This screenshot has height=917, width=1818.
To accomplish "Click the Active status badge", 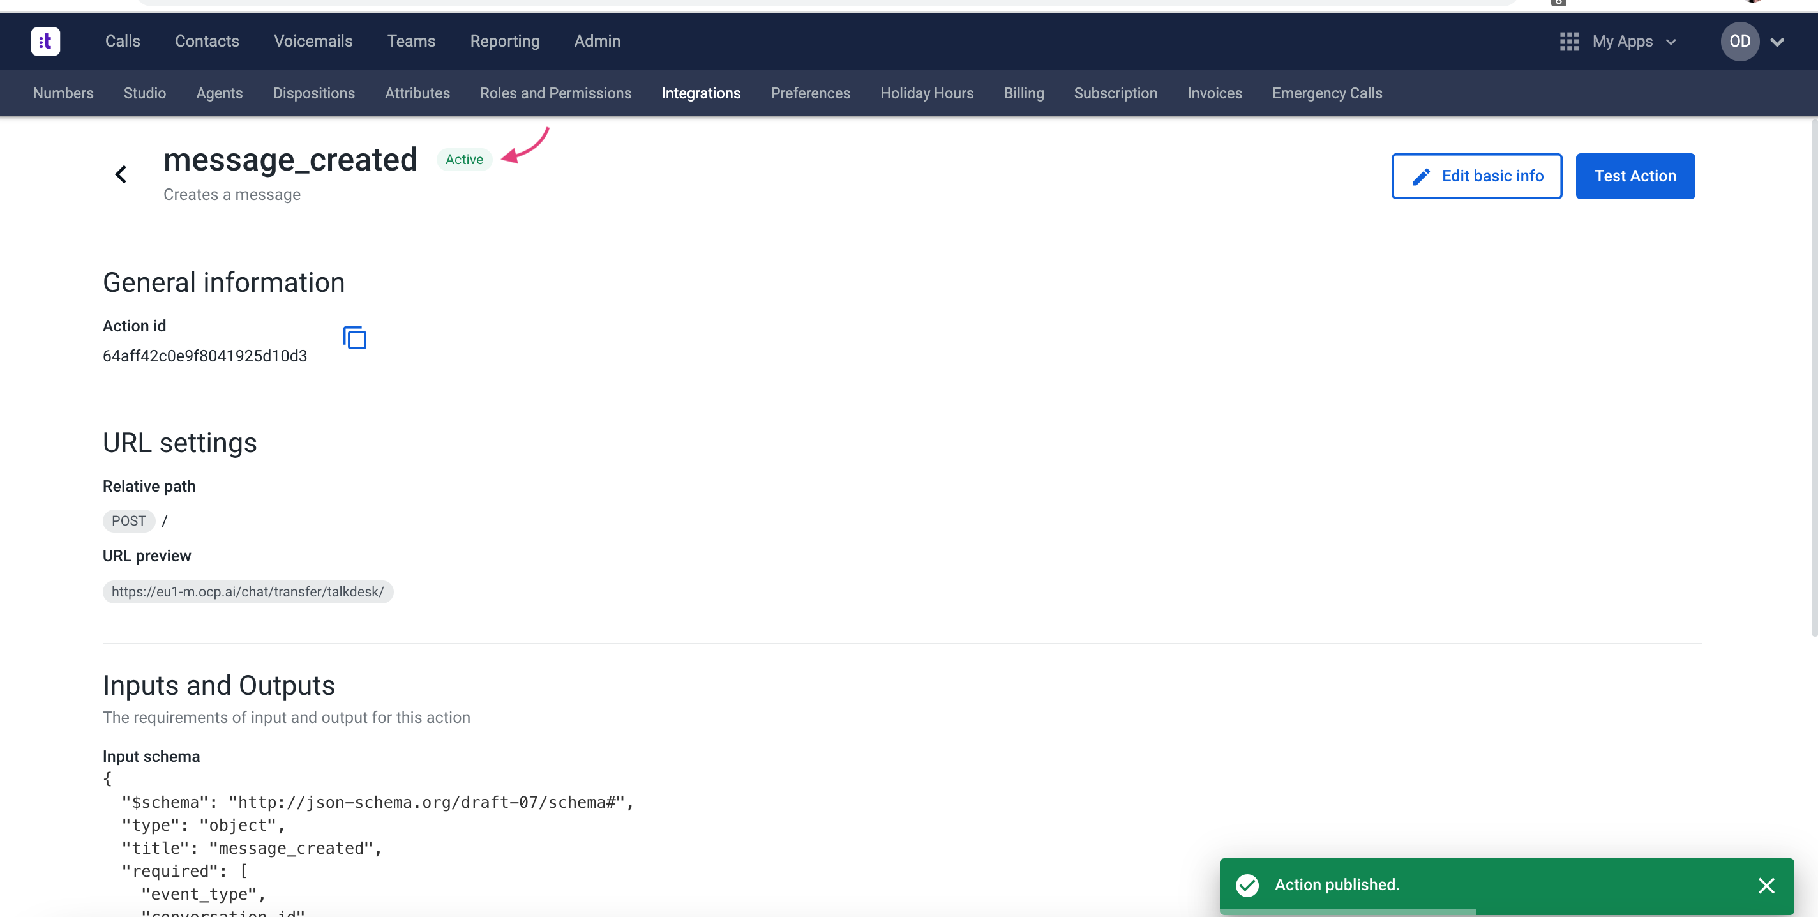I will click(463, 160).
